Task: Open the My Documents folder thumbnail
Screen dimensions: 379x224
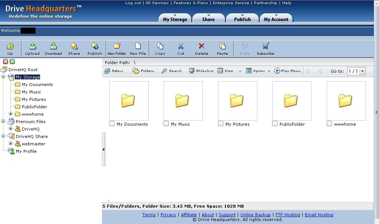Action: coord(129,101)
